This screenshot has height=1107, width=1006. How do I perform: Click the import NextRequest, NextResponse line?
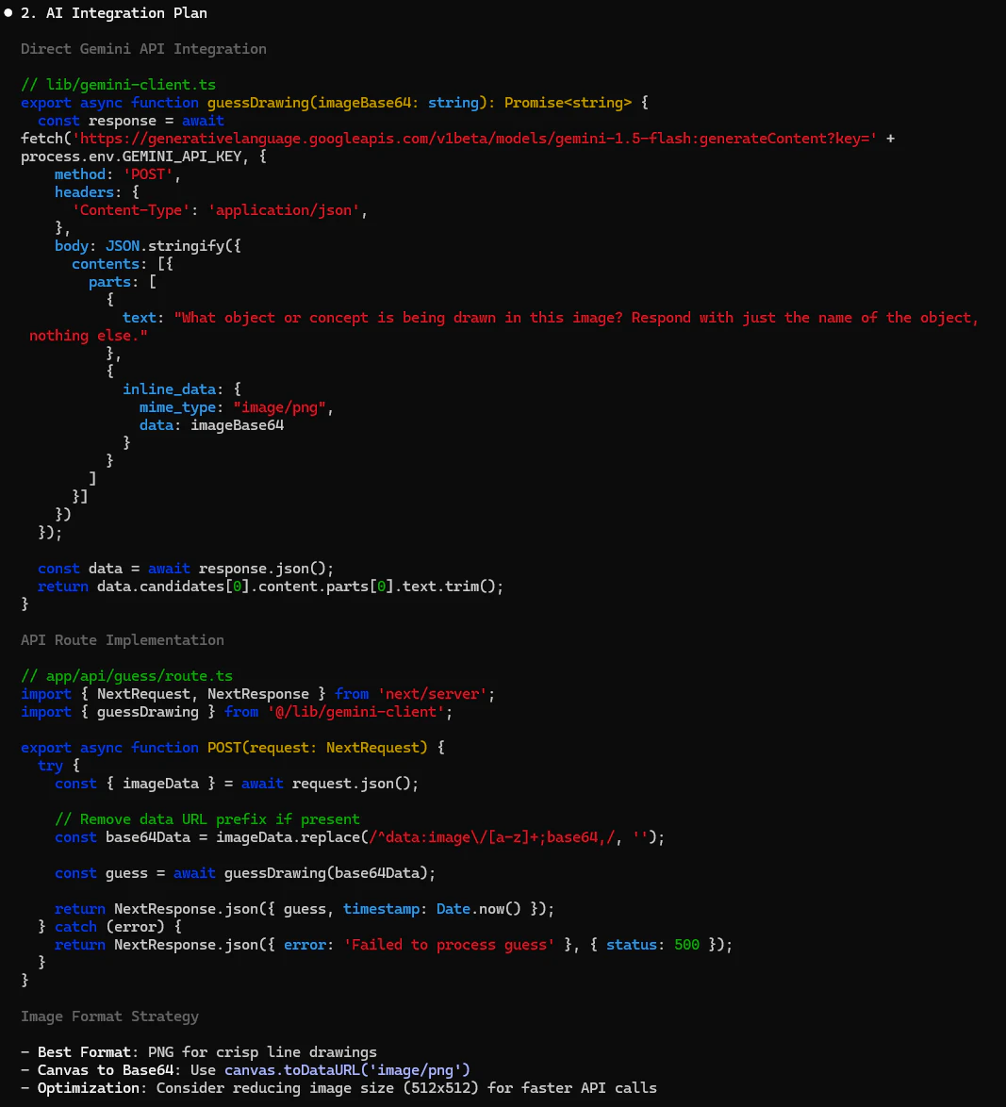tap(257, 694)
